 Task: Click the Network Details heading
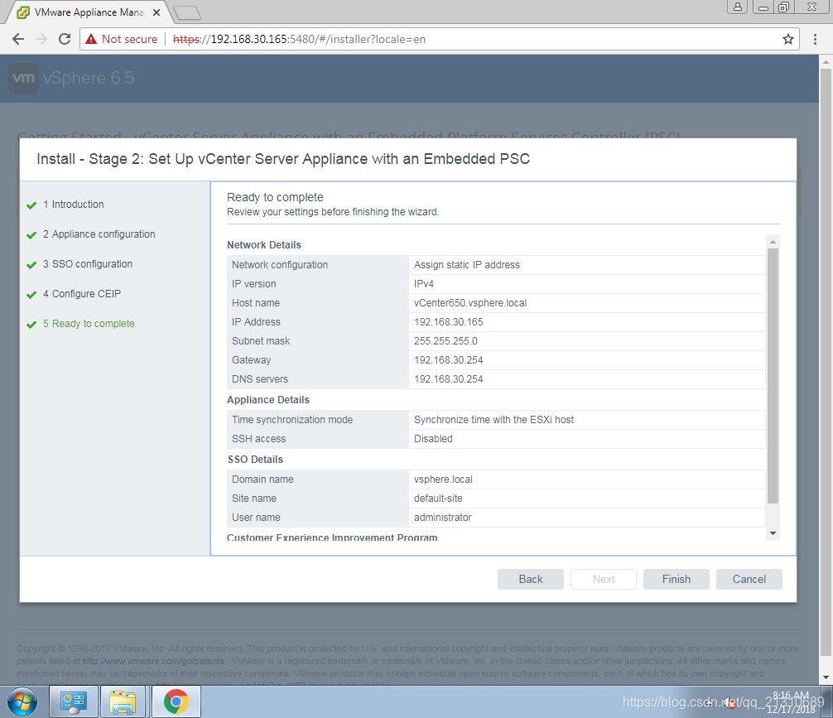point(264,245)
